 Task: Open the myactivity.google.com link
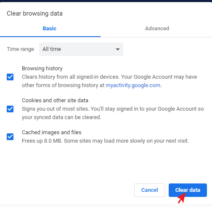[x=133, y=85]
